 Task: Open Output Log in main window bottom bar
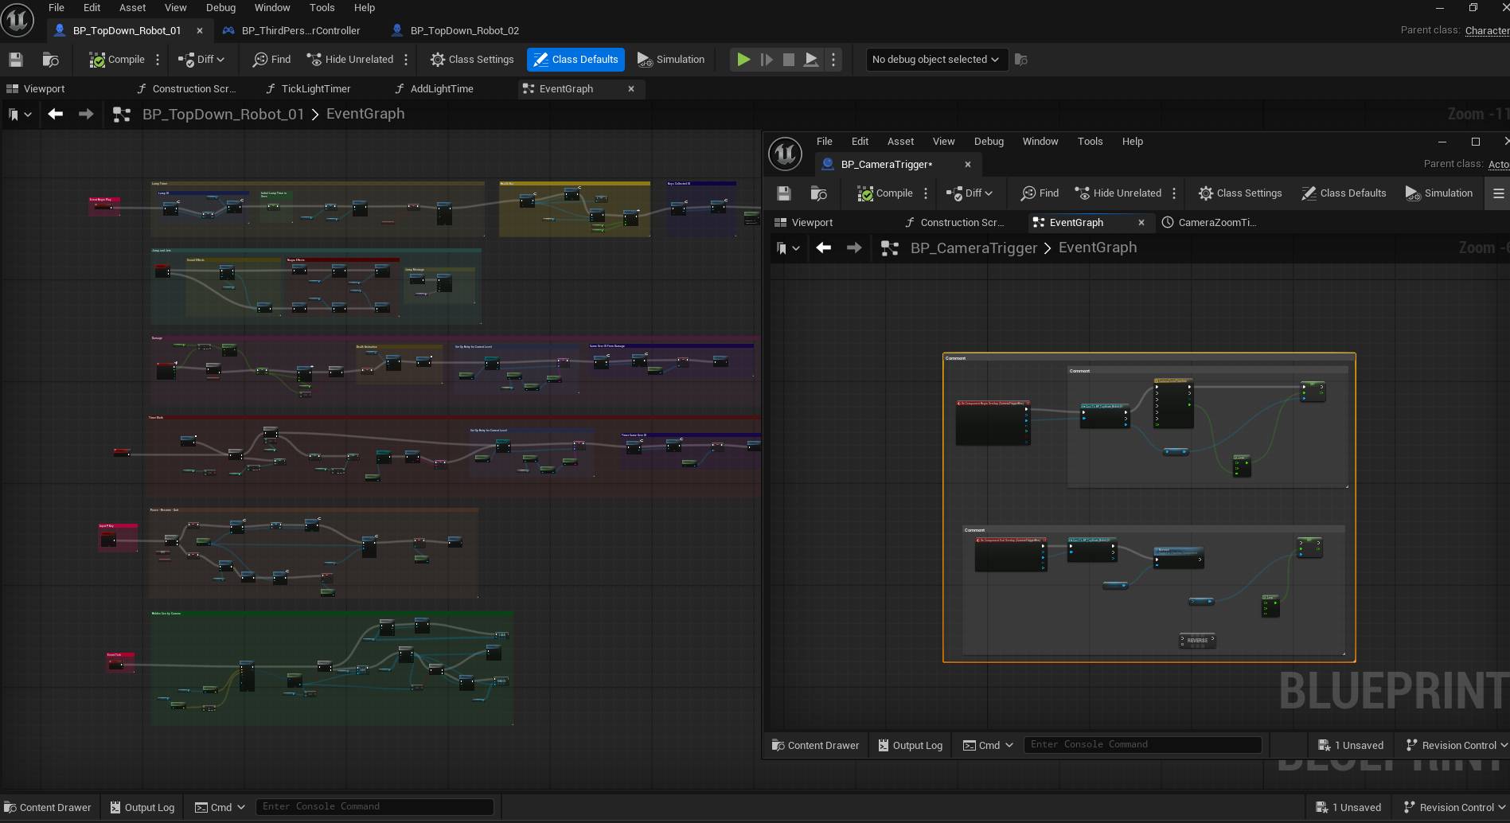tap(142, 807)
